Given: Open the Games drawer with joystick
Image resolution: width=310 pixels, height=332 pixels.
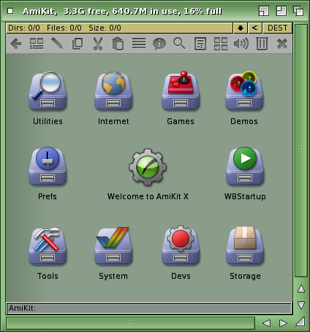Looking at the screenshot, I should [181, 90].
